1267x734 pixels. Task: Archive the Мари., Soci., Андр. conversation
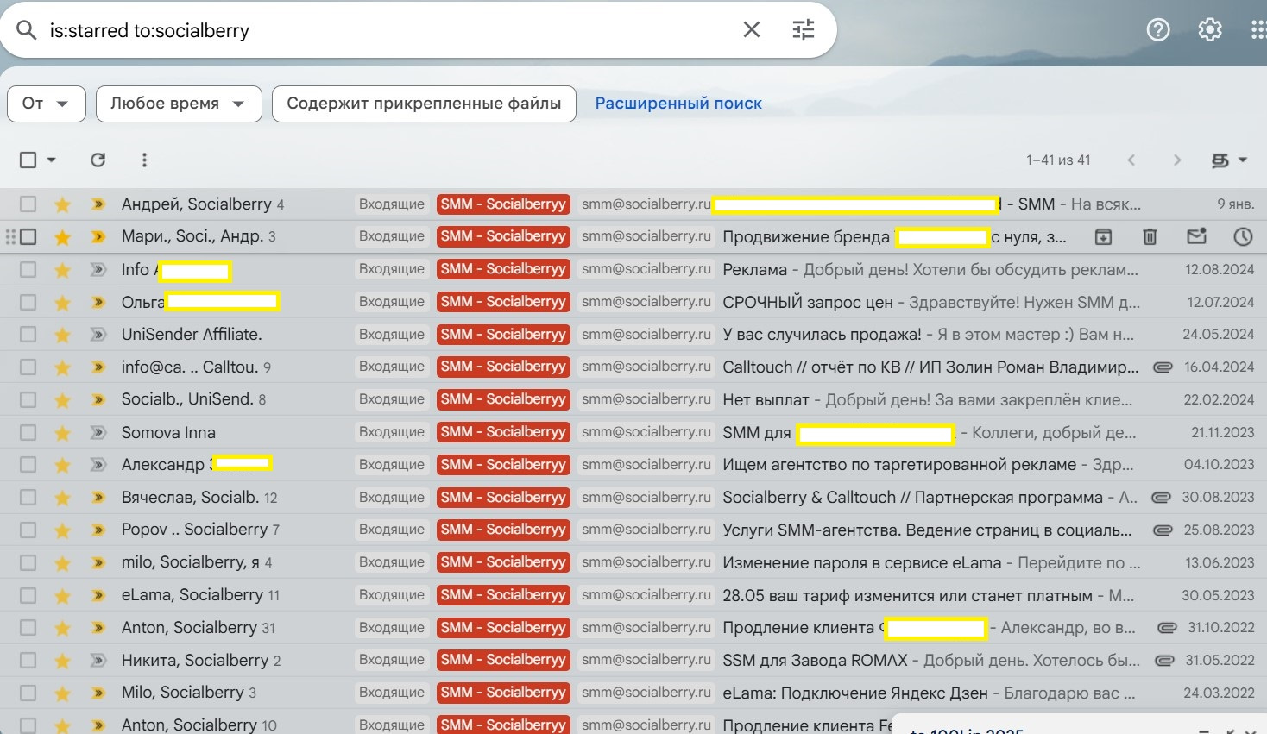pos(1103,236)
